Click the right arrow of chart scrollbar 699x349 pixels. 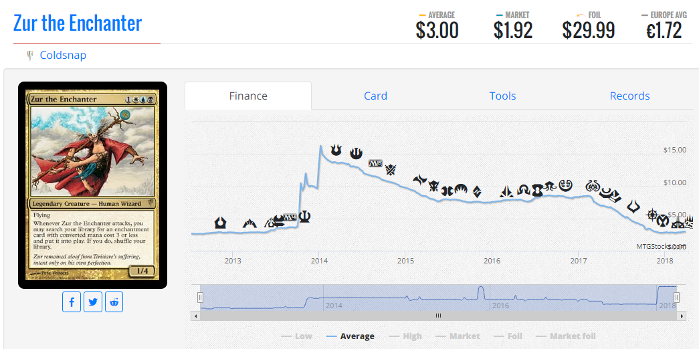(x=682, y=316)
